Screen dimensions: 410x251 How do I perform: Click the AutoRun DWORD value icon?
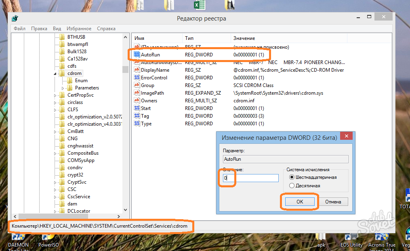pos(137,55)
